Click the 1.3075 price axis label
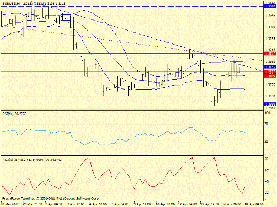 (270, 85)
